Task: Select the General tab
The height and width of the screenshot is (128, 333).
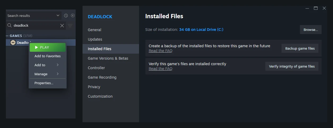Action: [x=111, y=30]
